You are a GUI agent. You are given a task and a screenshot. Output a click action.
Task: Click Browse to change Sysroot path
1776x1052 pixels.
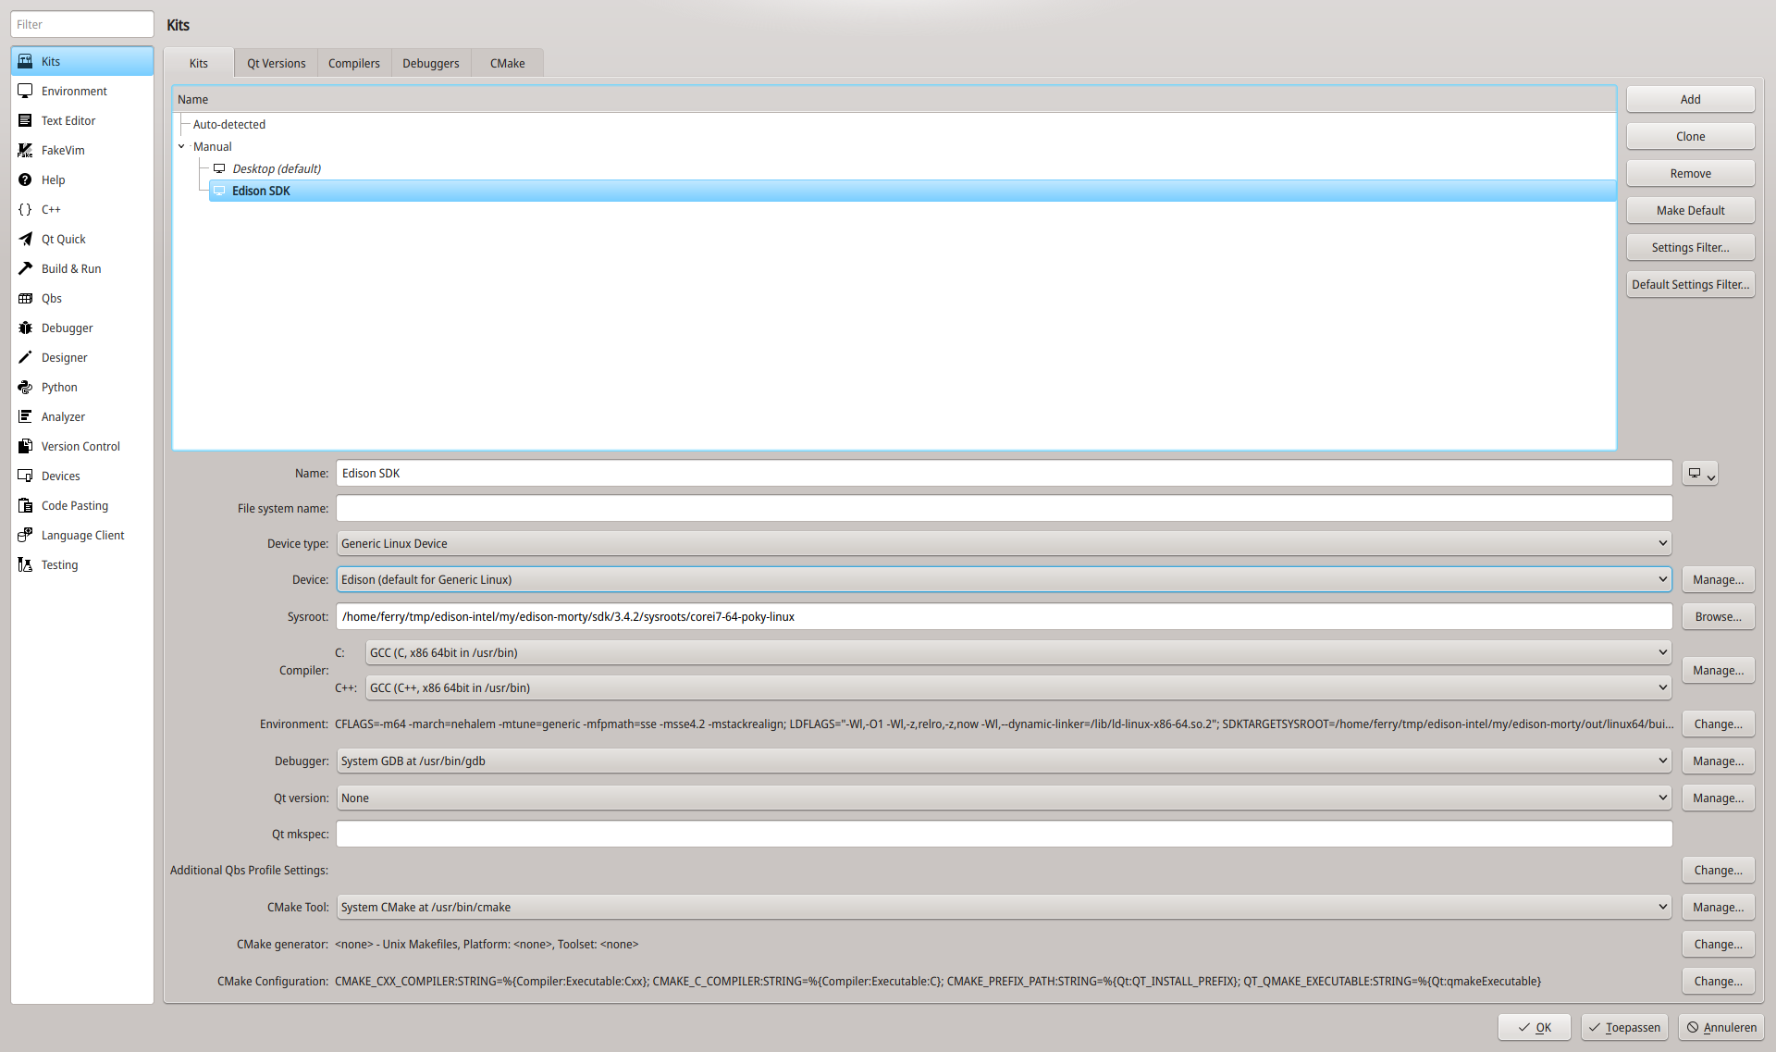pos(1716,615)
